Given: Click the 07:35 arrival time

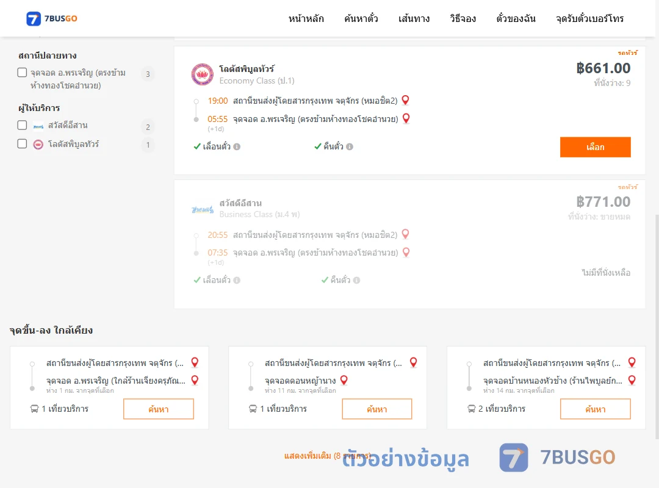Looking at the screenshot, I should [217, 253].
